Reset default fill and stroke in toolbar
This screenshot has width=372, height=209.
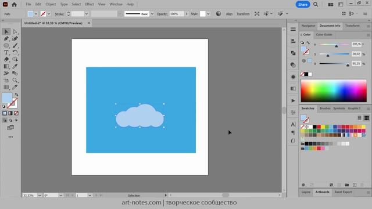pos(4,107)
